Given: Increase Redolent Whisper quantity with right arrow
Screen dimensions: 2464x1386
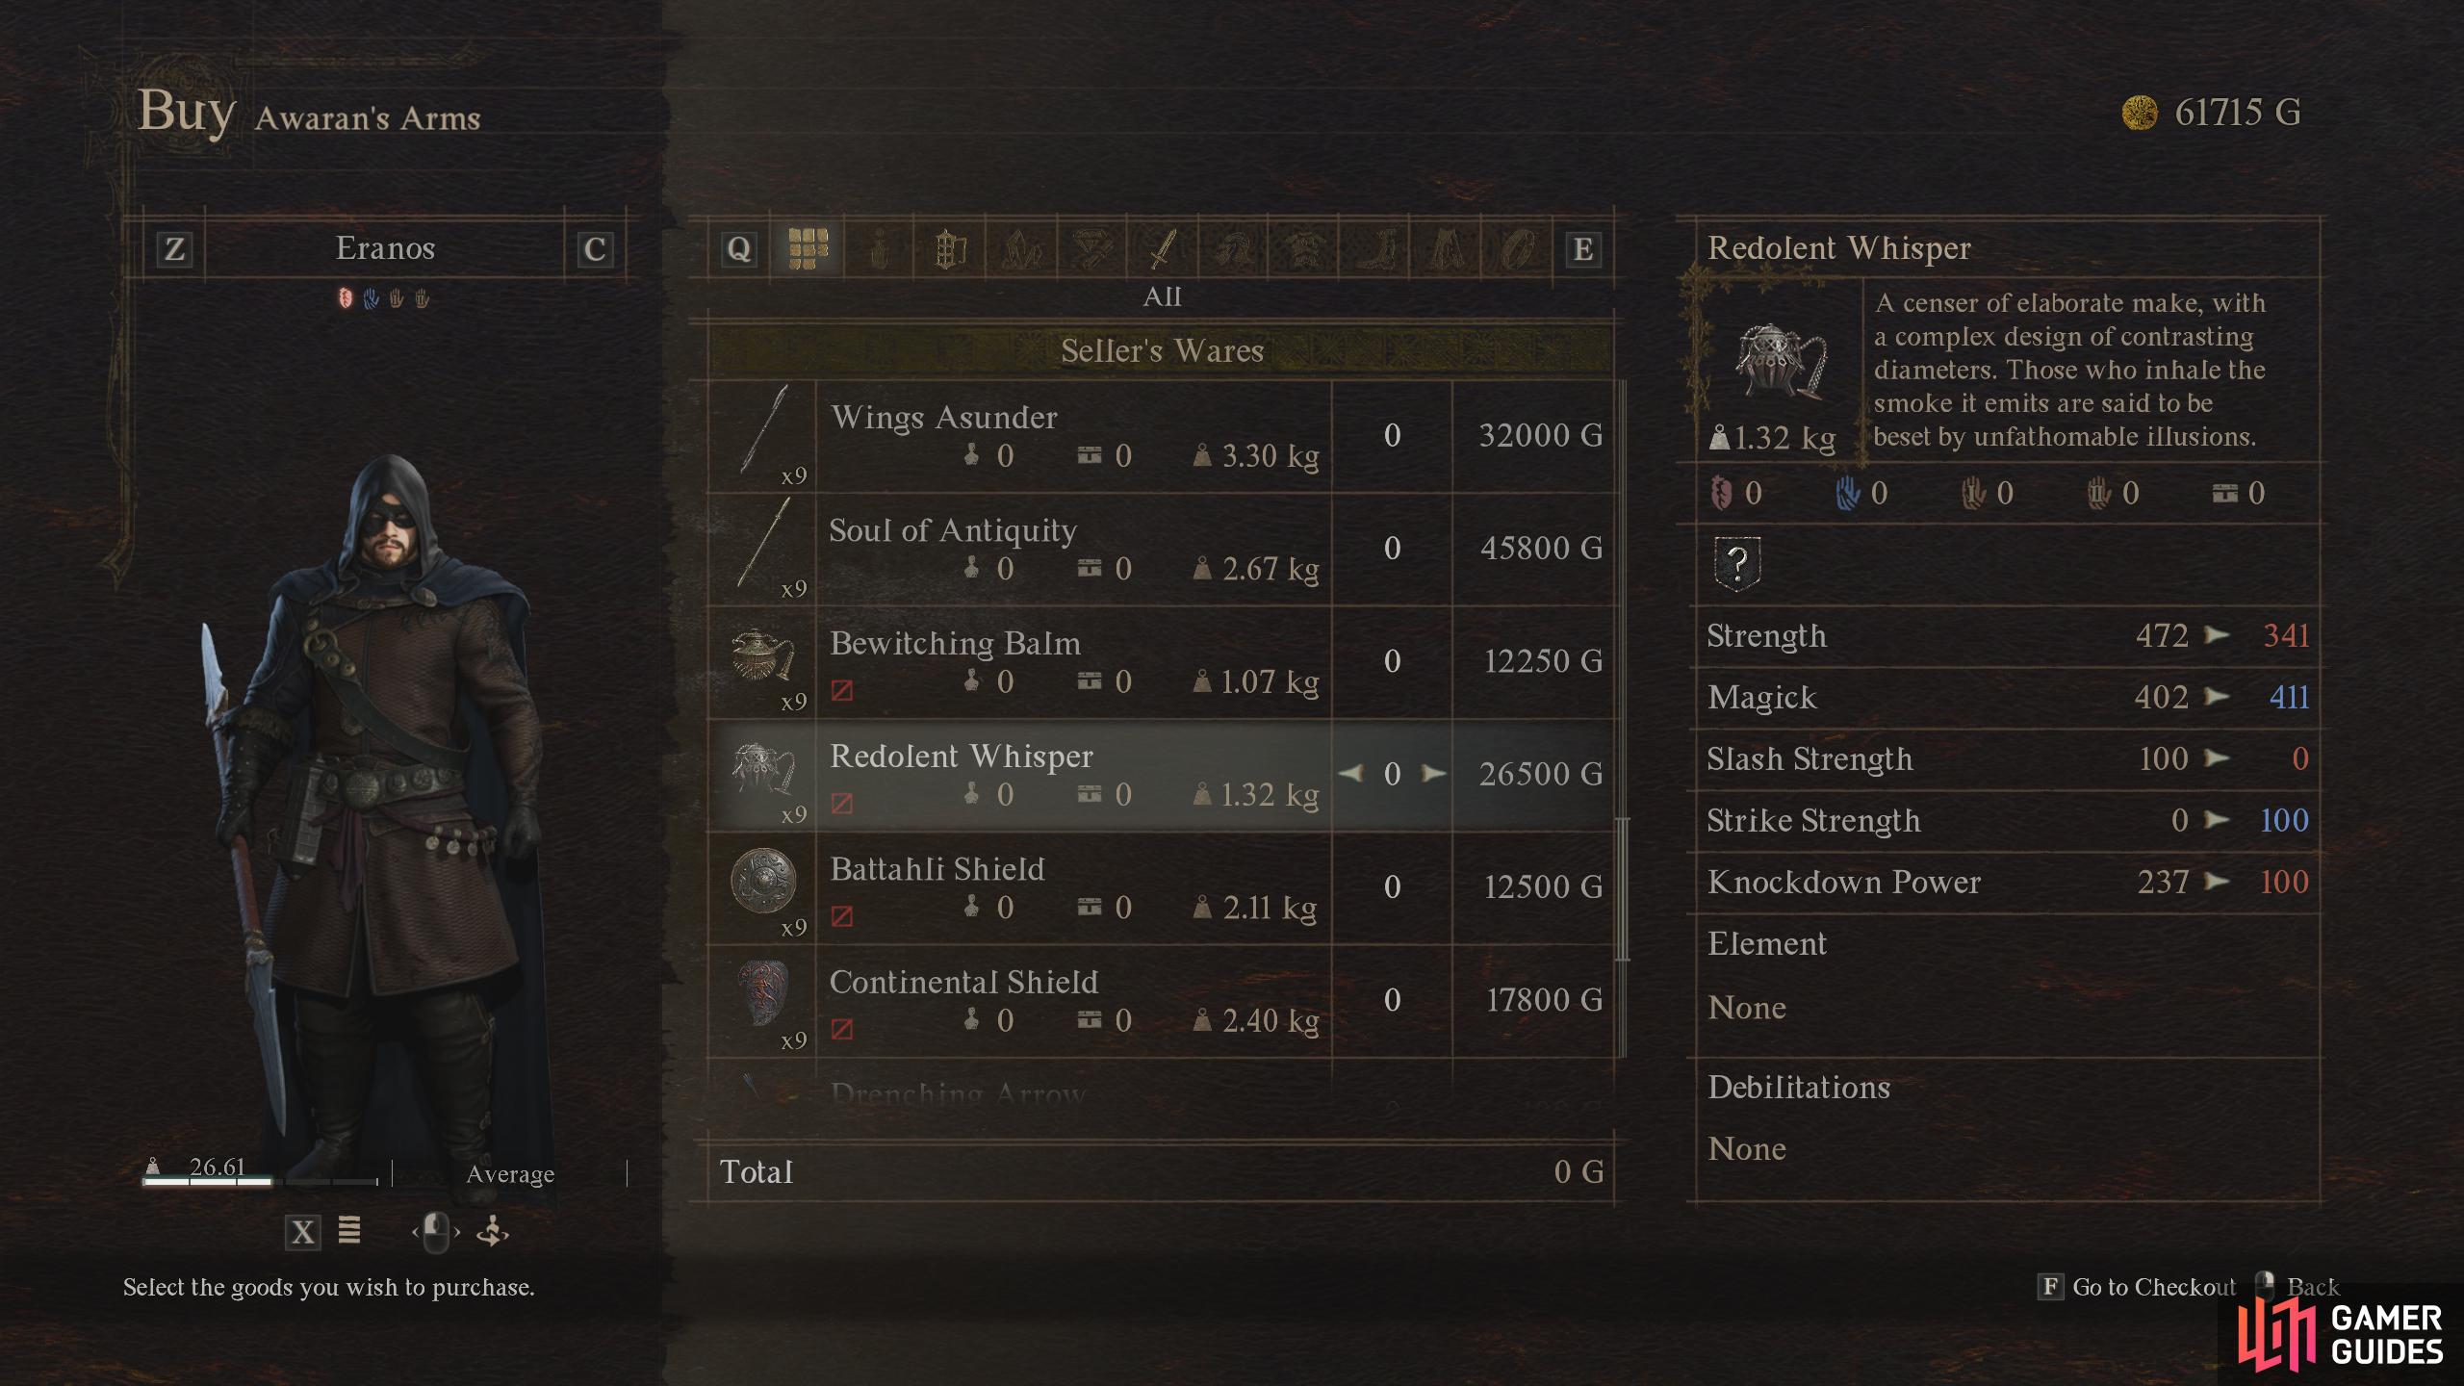Looking at the screenshot, I should coord(1433,773).
